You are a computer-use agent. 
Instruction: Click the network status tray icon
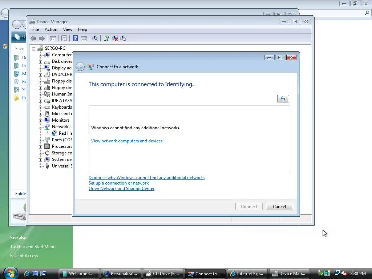pos(337,273)
